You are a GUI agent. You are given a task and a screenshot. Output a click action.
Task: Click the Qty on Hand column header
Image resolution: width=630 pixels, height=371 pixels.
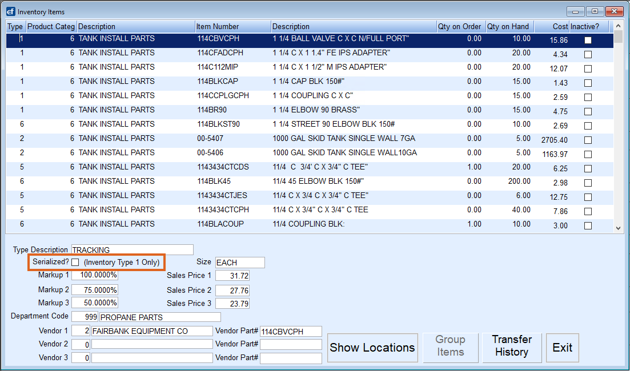pyautogui.click(x=508, y=26)
